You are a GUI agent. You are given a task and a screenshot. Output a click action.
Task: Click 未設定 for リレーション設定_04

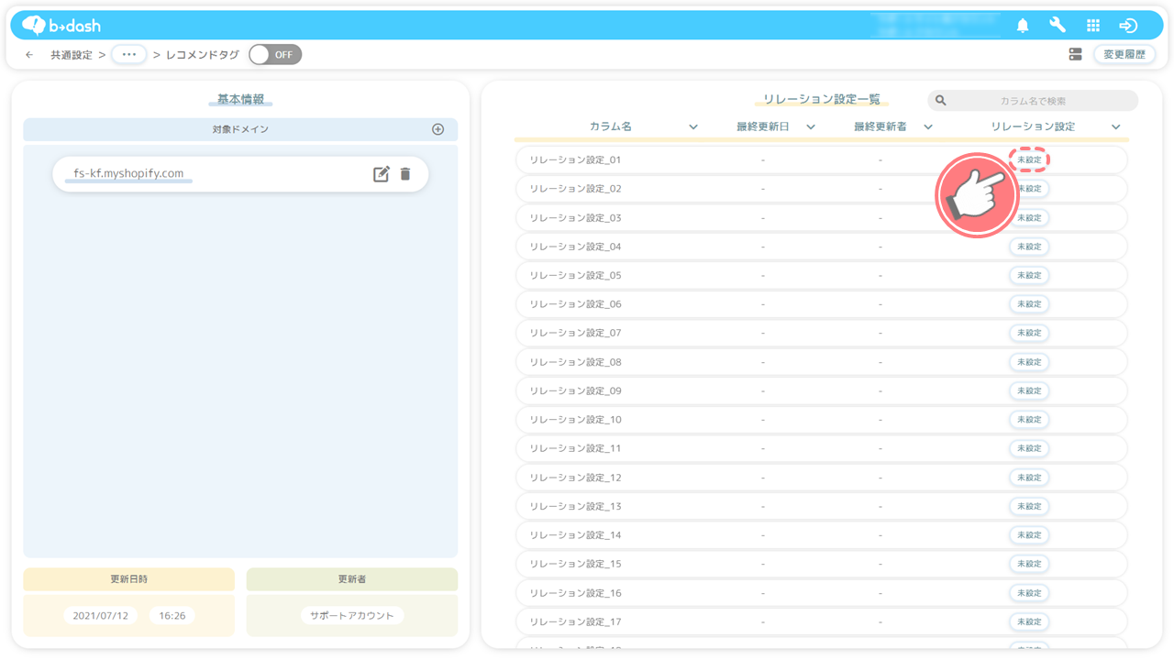tap(1029, 247)
